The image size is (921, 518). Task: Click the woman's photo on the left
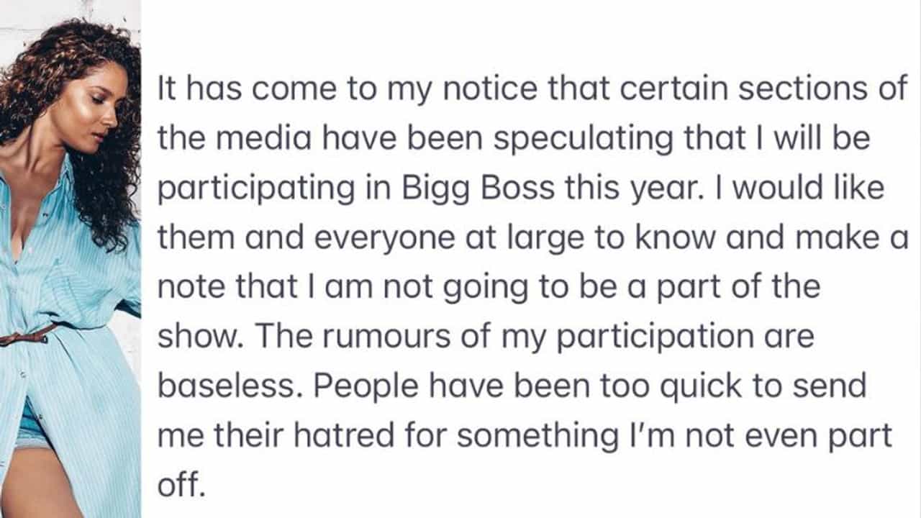click(x=70, y=259)
